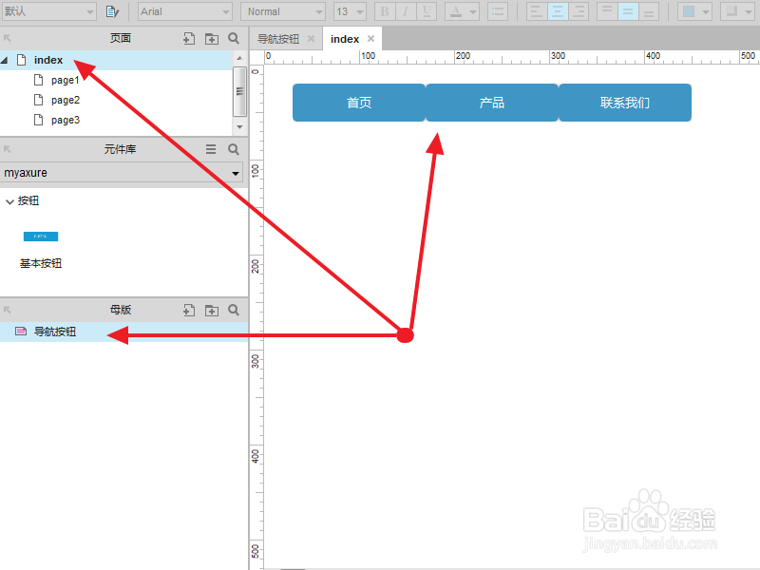Open the 元件库 options menu icon
The width and height of the screenshot is (760, 570).
[x=211, y=149]
